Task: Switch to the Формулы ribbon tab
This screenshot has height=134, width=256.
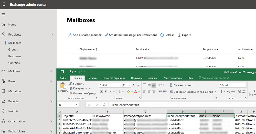Action: (x=137, y=78)
